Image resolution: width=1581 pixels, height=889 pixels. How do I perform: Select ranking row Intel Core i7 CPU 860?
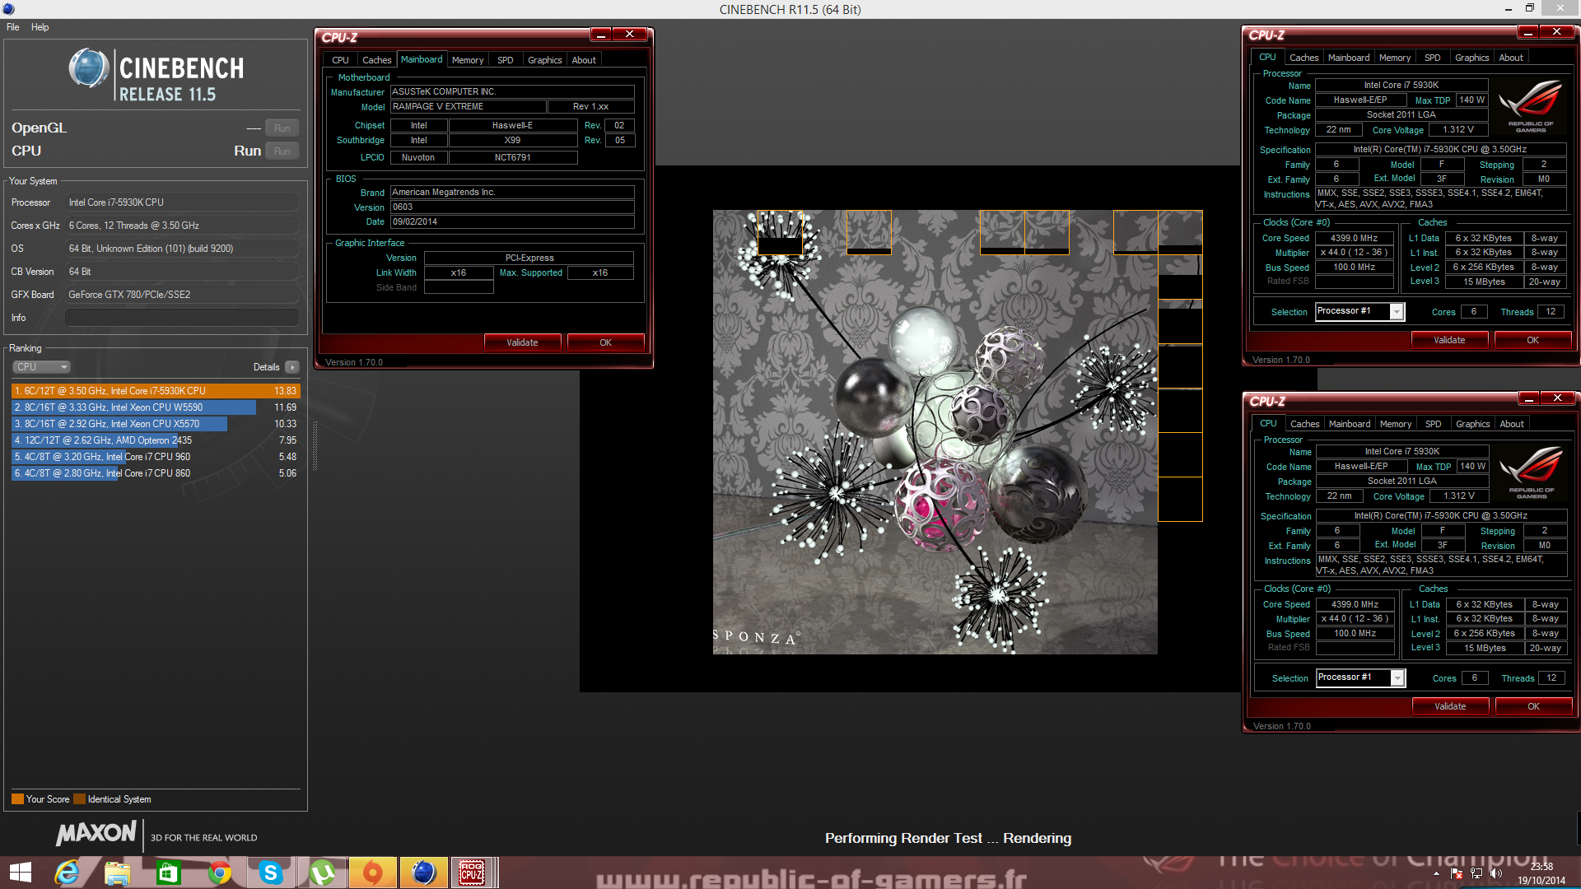(x=156, y=473)
